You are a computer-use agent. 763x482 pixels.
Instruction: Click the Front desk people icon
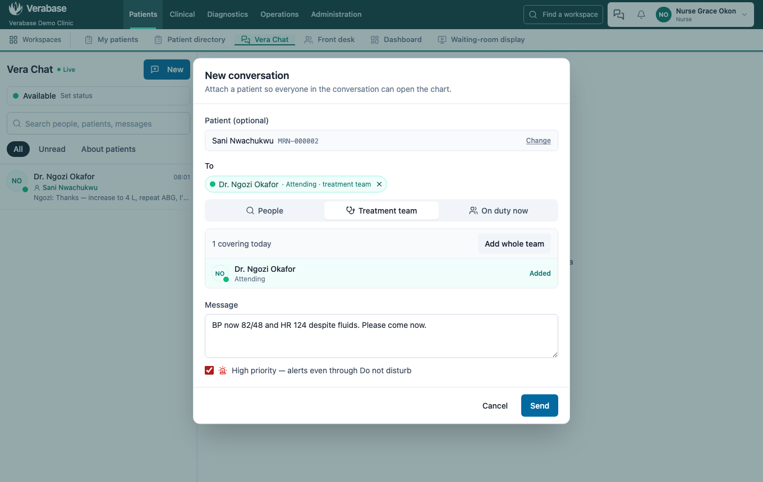tap(309, 40)
